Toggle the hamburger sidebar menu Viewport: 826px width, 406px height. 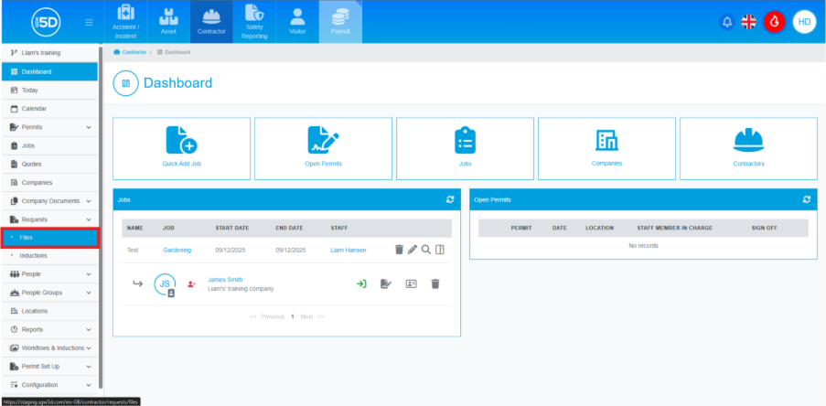point(88,22)
